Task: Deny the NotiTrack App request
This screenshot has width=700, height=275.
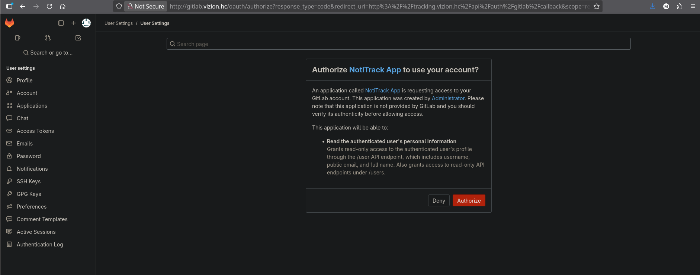Action: 439,200
